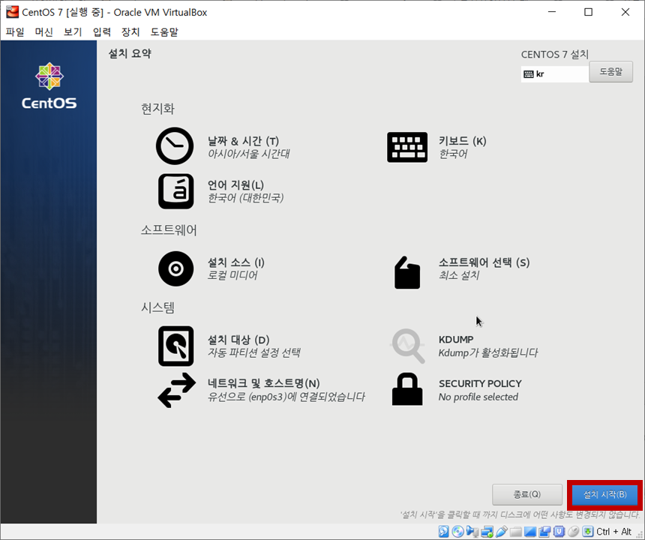645x540 pixels.
Task: Click the host key arrow icon
Action: tap(588, 531)
